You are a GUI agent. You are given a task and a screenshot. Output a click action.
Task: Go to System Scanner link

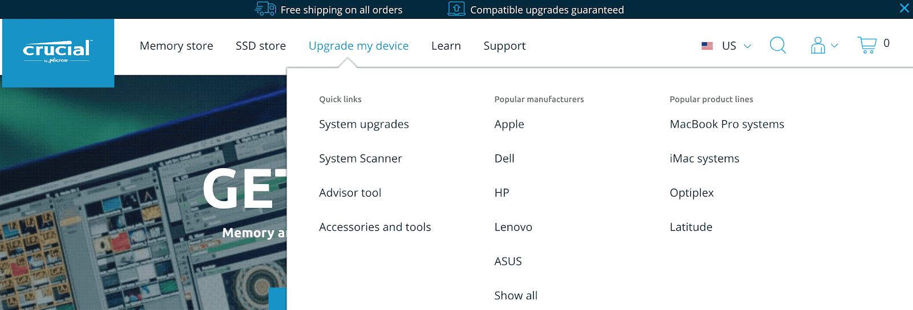click(x=361, y=158)
